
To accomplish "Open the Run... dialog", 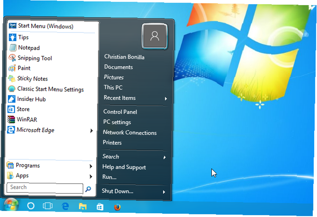I will coord(109,177).
